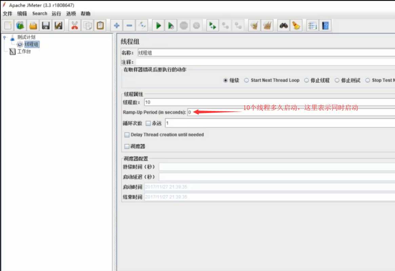Select the 停止测试 radio button
The image size is (395, 271).
337,81
